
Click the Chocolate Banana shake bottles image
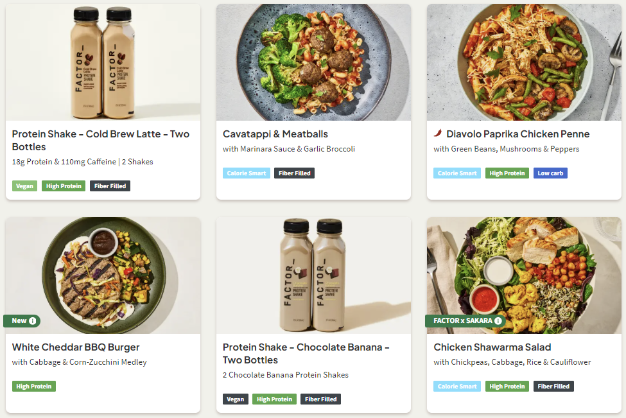[x=313, y=275]
